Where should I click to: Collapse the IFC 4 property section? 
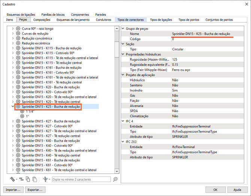click(123, 121)
